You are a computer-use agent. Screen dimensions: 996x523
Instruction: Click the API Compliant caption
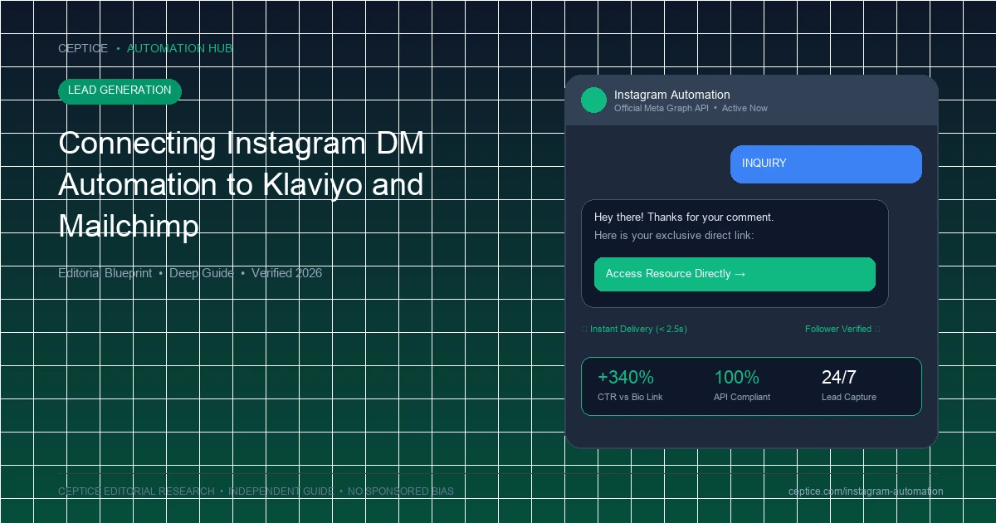point(742,398)
